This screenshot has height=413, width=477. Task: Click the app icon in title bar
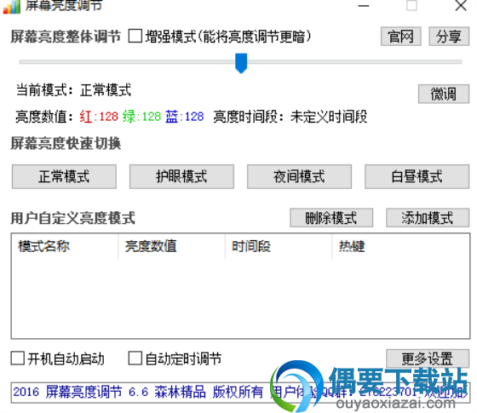(x=12, y=7)
